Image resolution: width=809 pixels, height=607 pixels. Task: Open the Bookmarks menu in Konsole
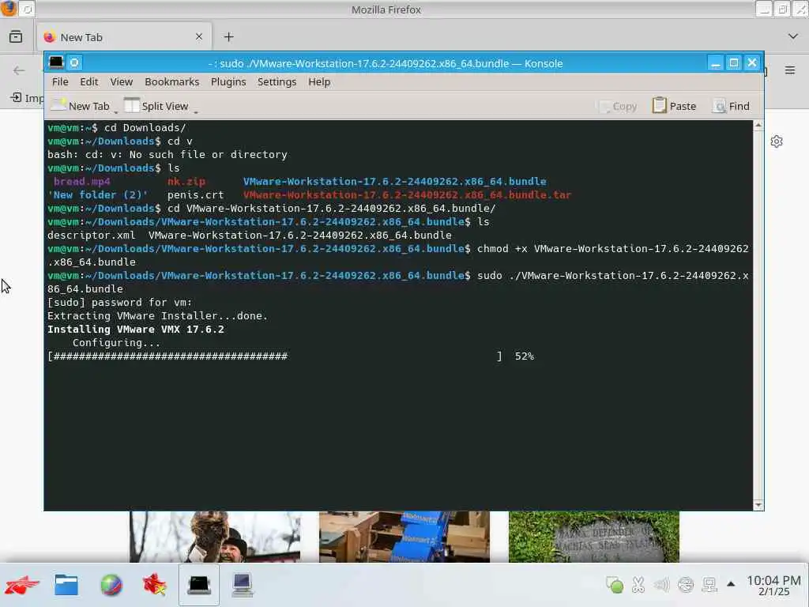(171, 81)
